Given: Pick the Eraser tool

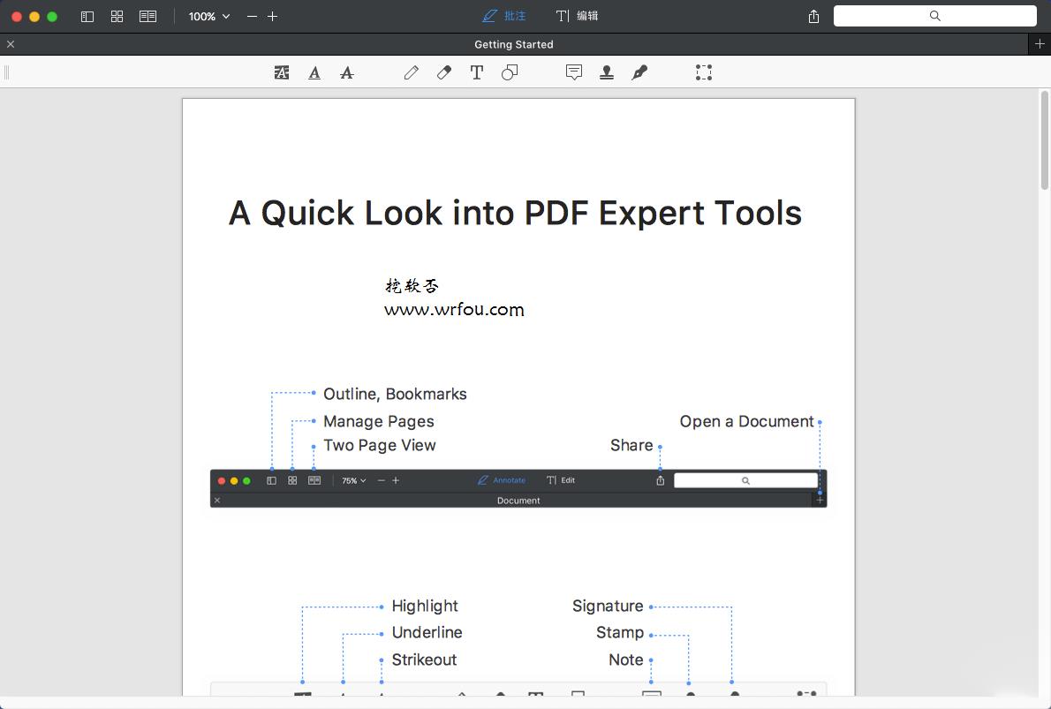Looking at the screenshot, I should click(444, 73).
